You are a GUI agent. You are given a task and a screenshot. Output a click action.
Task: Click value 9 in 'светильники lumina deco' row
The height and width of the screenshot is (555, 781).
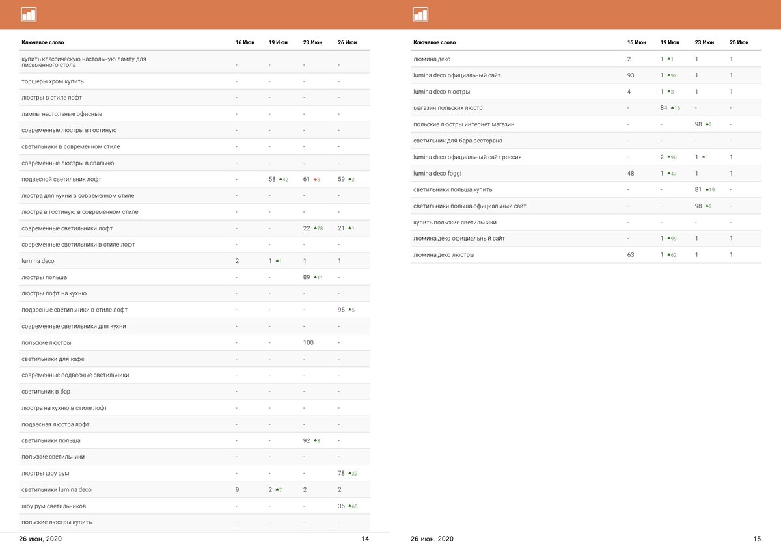237,489
